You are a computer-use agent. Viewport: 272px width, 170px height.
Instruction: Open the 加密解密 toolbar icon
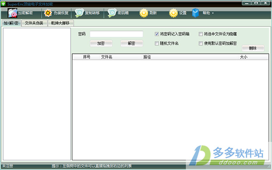click(x=12, y=13)
